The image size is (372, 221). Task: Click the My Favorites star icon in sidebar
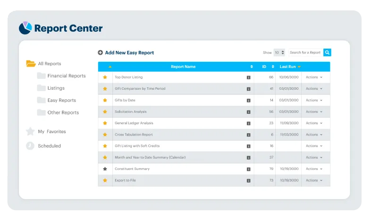tap(30, 131)
